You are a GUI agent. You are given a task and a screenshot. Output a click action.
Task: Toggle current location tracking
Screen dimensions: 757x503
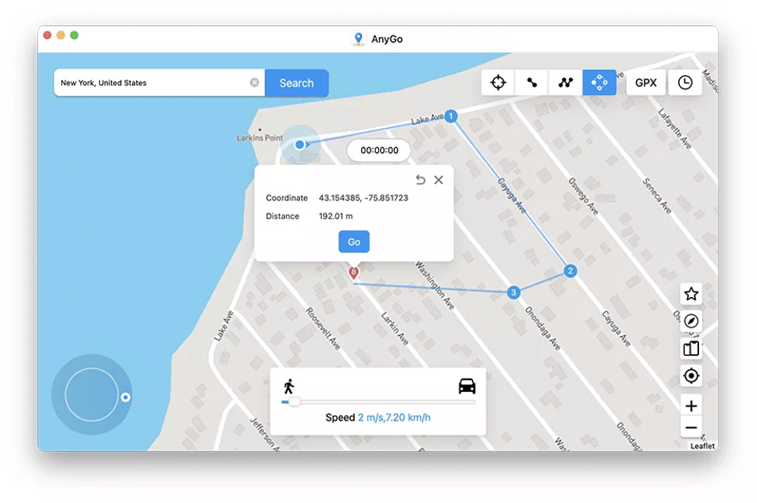690,376
